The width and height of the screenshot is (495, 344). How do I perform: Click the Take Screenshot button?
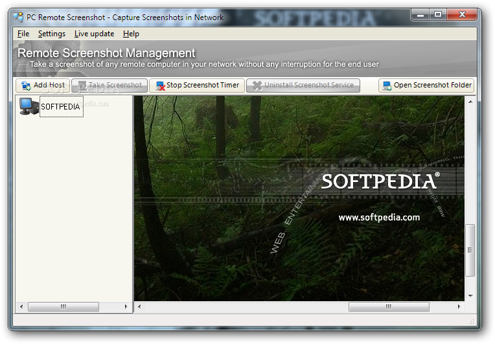(109, 86)
